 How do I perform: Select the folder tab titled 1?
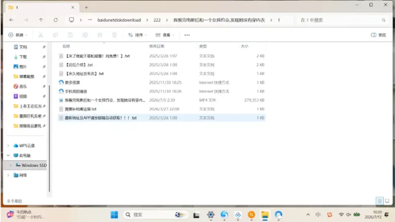tap(42, 7)
